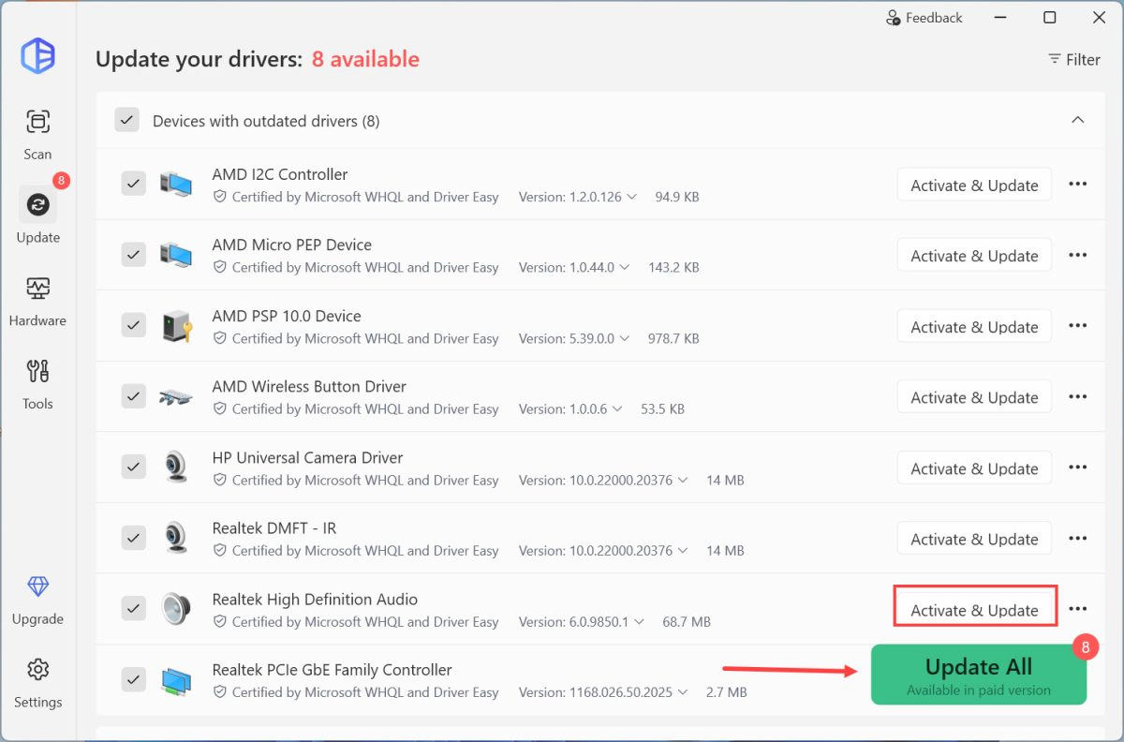Click the green Update All button

pos(978,675)
